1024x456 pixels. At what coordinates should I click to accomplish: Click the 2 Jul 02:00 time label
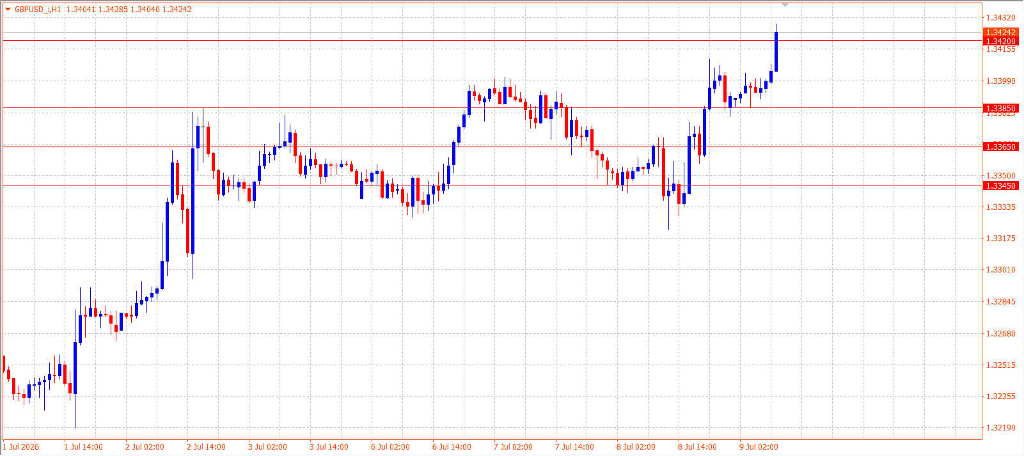point(145,447)
